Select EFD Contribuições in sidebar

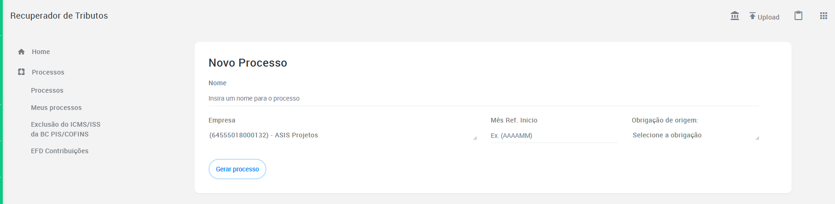[x=60, y=151]
